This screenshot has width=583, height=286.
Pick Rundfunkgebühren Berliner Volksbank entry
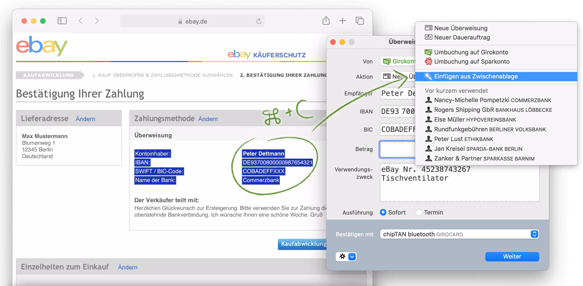pyautogui.click(x=496, y=129)
